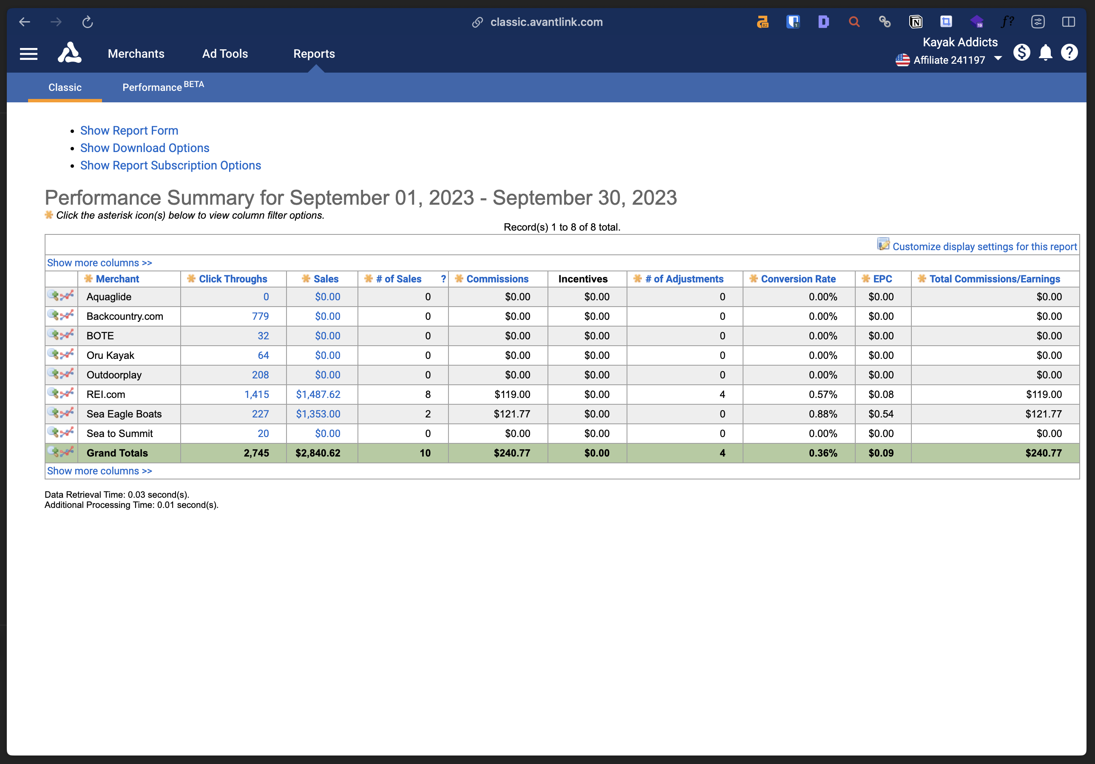This screenshot has width=1095, height=764.
Task: Switch to the Performance BETA tab
Action: pyautogui.click(x=163, y=87)
